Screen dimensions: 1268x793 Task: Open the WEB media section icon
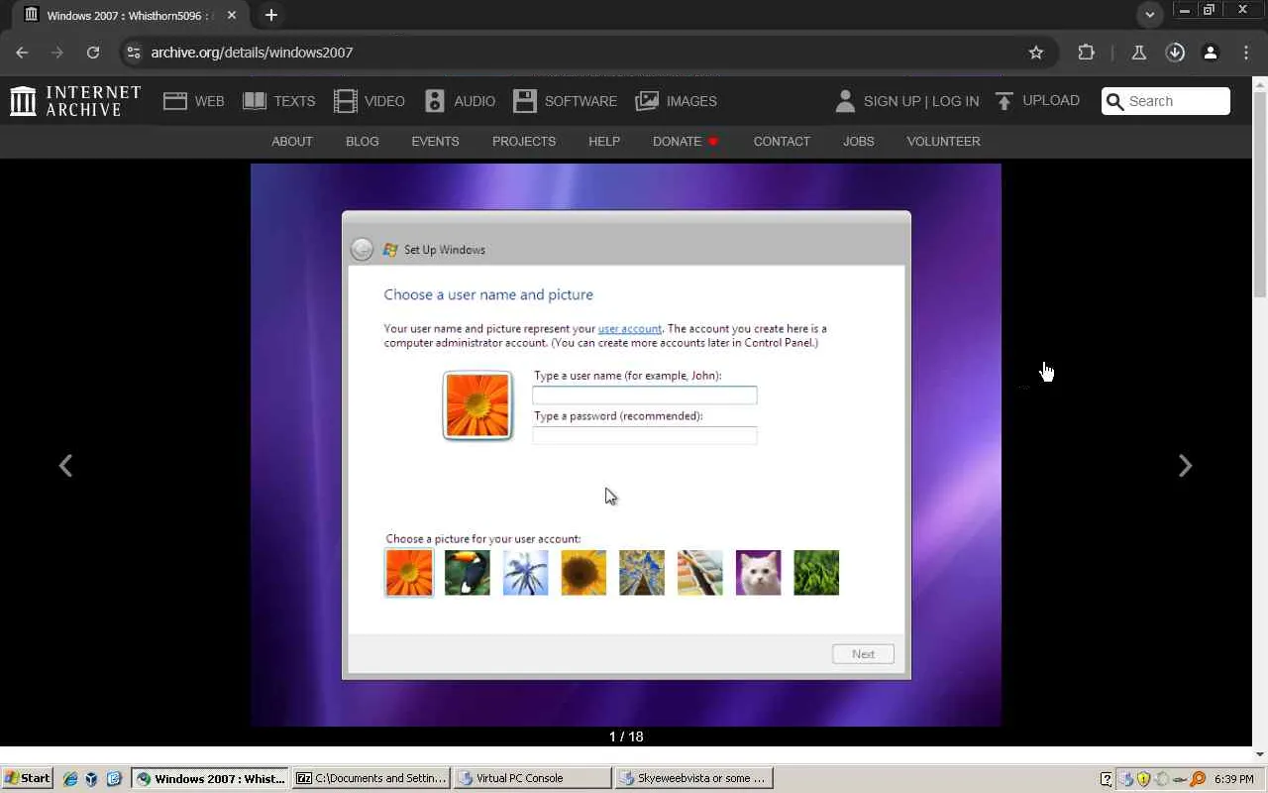coord(175,101)
